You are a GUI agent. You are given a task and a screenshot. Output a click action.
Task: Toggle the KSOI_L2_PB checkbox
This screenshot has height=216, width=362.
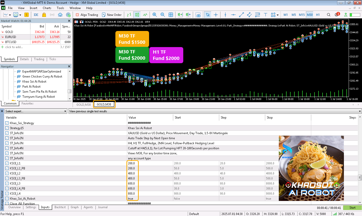tap(7, 168)
